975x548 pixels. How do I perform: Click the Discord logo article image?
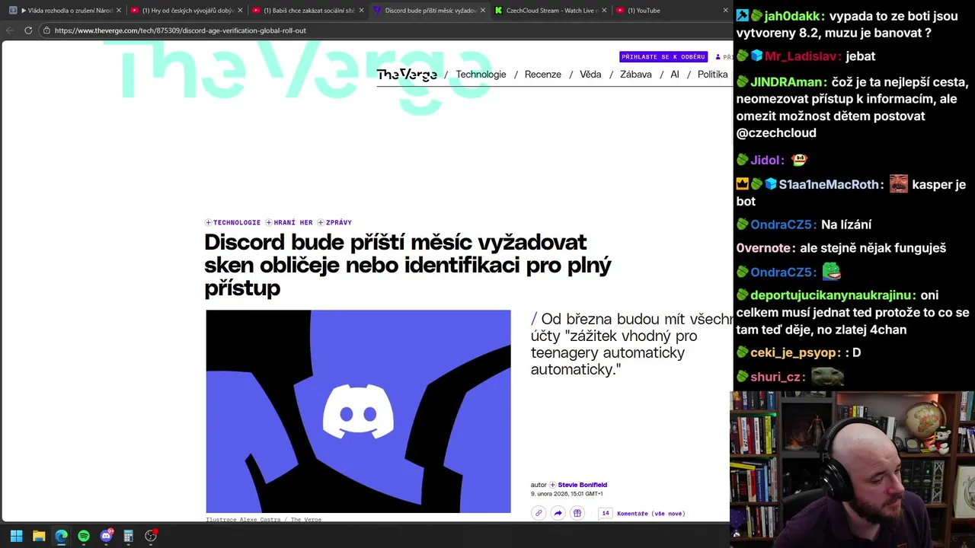358,411
